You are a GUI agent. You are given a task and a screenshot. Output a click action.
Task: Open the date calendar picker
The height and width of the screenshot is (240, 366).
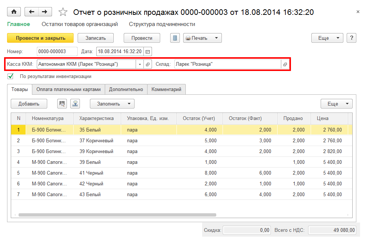(x=148, y=52)
